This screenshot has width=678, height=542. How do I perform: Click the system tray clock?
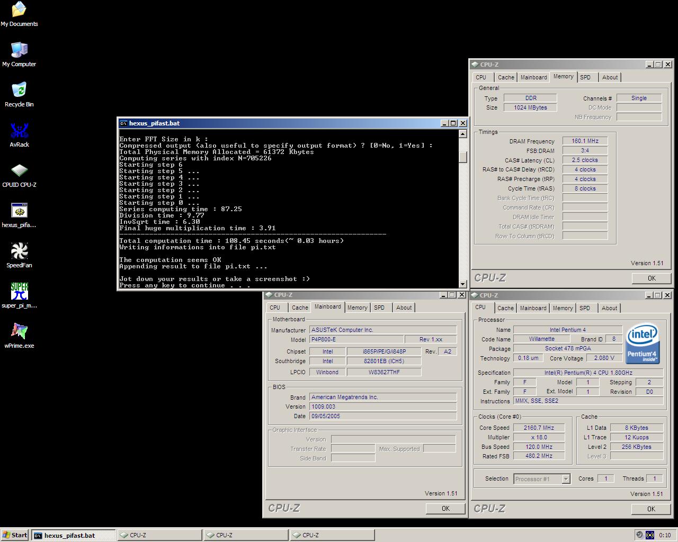pyautogui.click(x=665, y=535)
